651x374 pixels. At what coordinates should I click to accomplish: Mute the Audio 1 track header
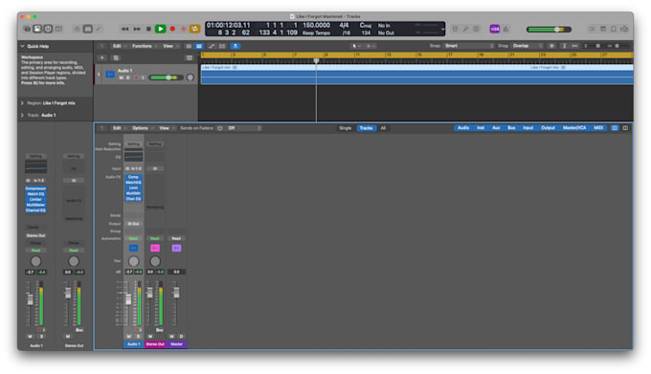tap(122, 77)
